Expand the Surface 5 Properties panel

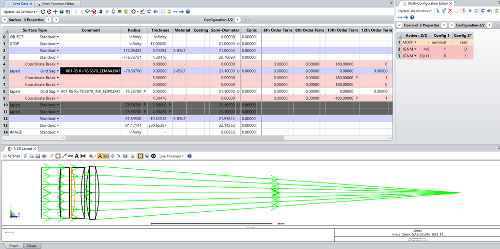(5, 20)
